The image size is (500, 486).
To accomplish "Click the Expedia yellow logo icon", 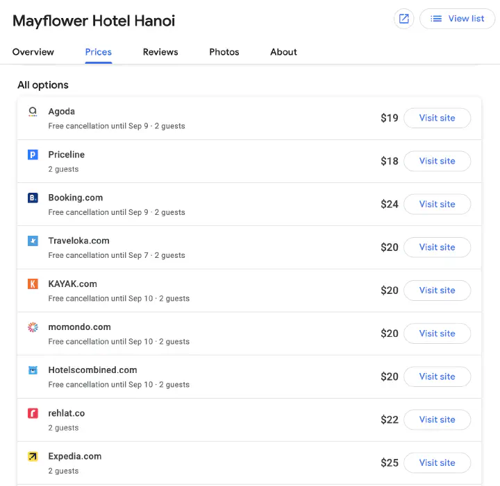I will (x=33, y=456).
